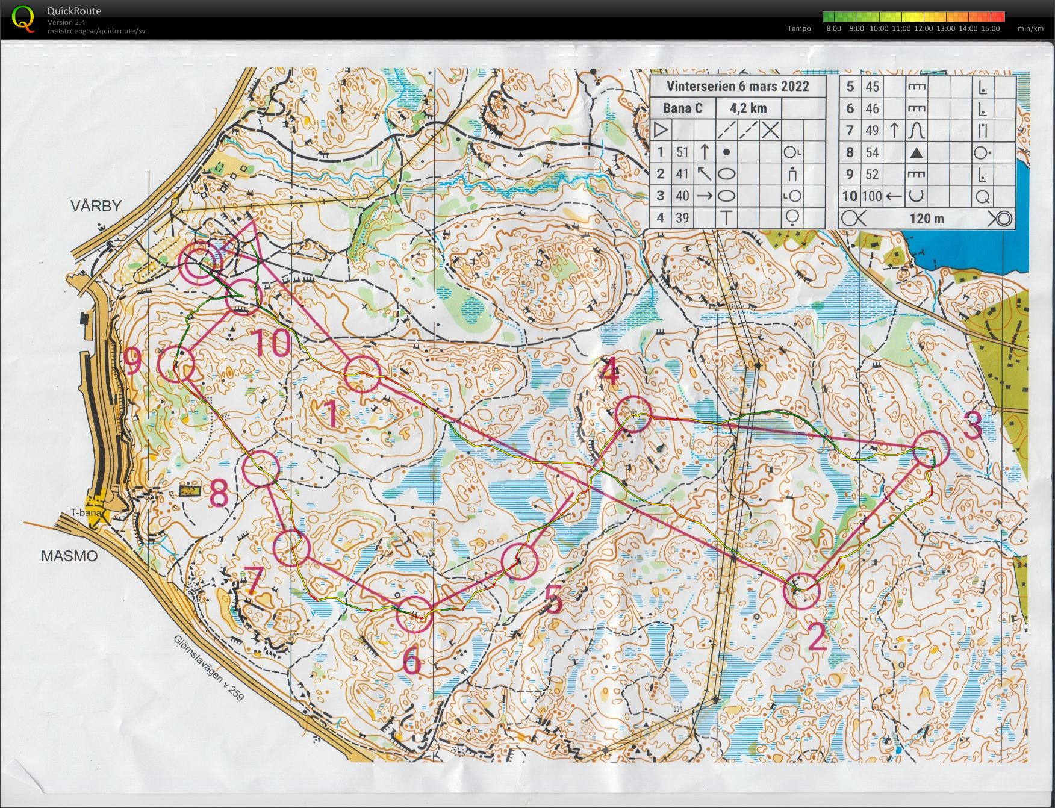
Task: Click the large magenta number 6 label
Action: (x=412, y=661)
